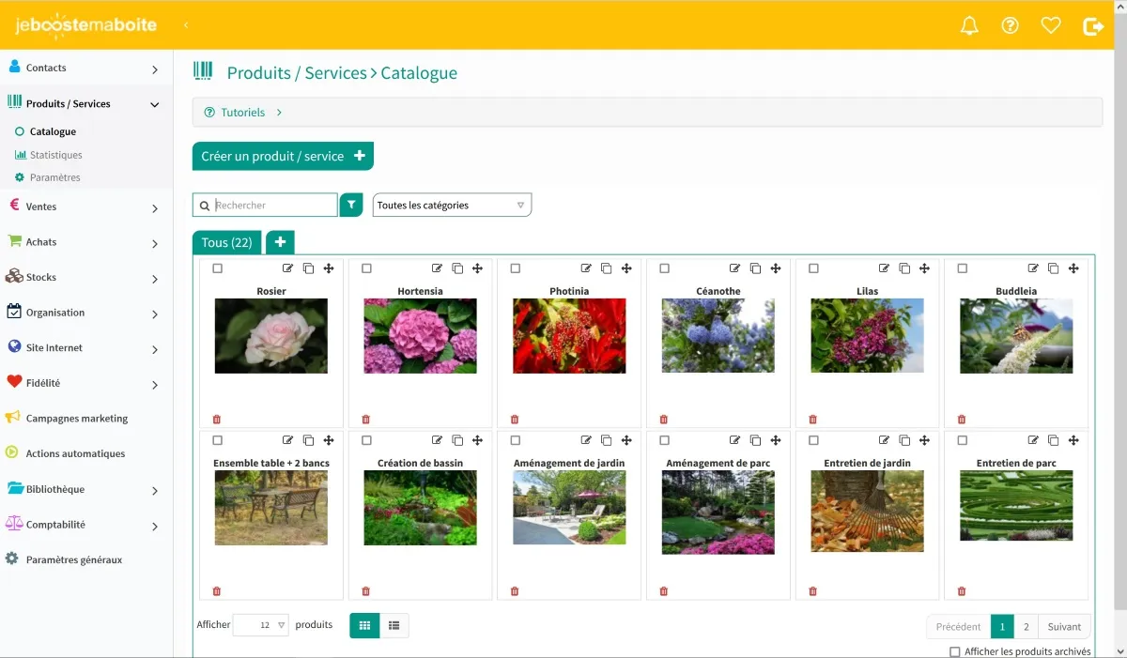The height and width of the screenshot is (658, 1127).
Task: Click the notifications bell icon
Action: 969,26
